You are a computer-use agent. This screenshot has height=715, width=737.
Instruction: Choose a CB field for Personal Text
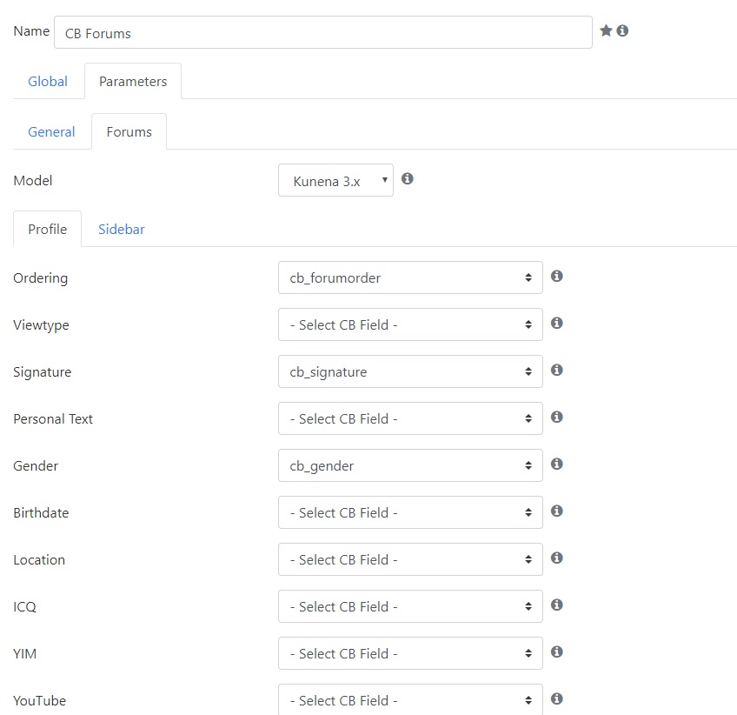(410, 418)
